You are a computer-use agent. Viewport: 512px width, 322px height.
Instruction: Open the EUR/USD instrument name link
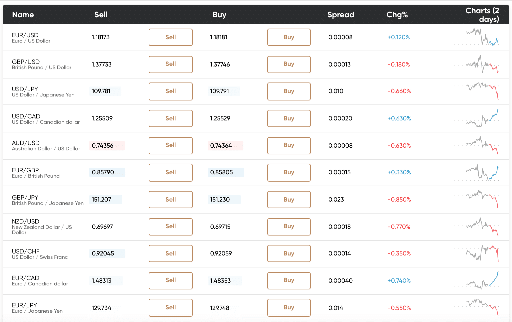26,35
